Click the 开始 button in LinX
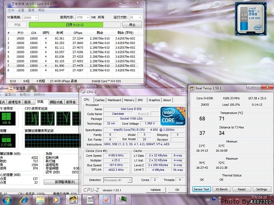This screenshot has width=274, height=205. (x=17, y=25)
